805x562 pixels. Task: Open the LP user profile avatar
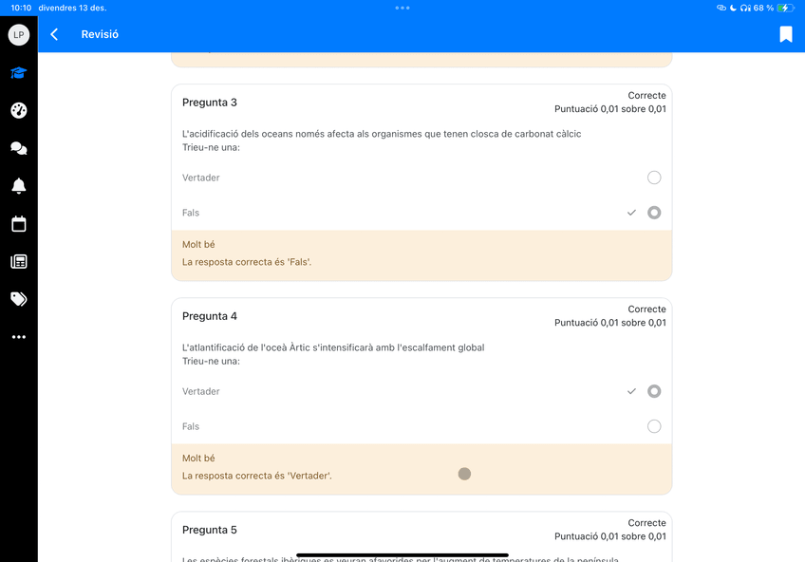point(18,35)
